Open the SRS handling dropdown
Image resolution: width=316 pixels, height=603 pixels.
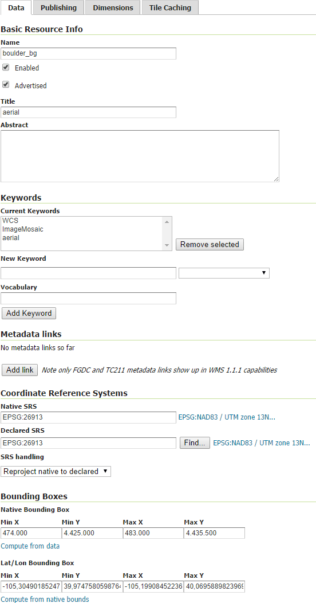[56, 471]
